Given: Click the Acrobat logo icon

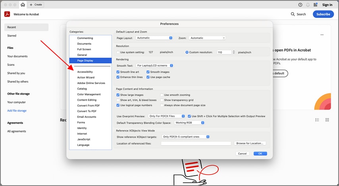Looking at the screenshot, I should pyautogui.click(x=7, y=14).
